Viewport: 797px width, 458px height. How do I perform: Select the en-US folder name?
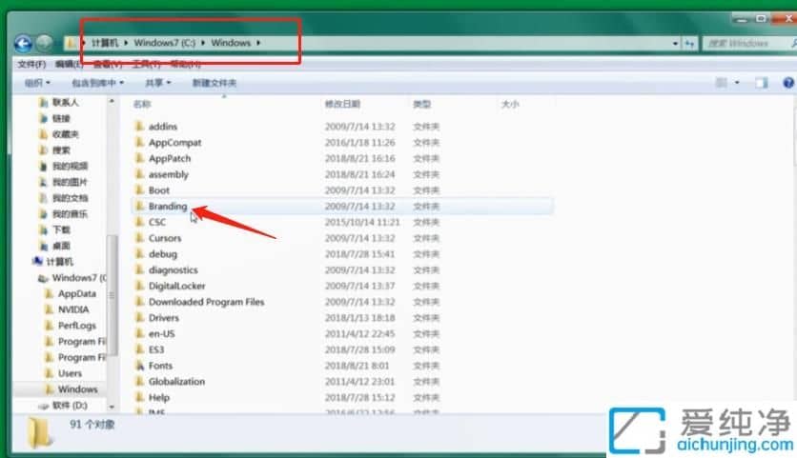point(162,333)
